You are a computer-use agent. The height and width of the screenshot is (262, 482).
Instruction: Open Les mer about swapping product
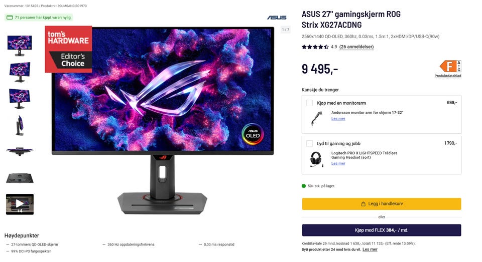[x=370, y=249]
